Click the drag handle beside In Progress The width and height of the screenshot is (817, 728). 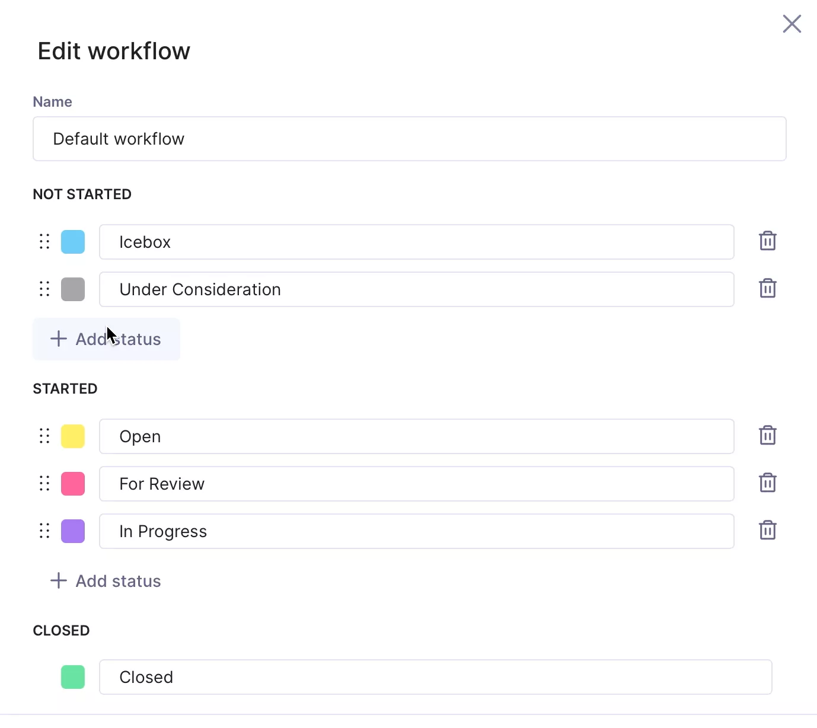[44, 531]
